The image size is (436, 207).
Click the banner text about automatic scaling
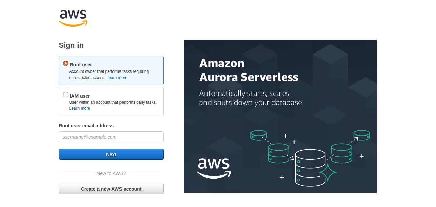(250, 98)
